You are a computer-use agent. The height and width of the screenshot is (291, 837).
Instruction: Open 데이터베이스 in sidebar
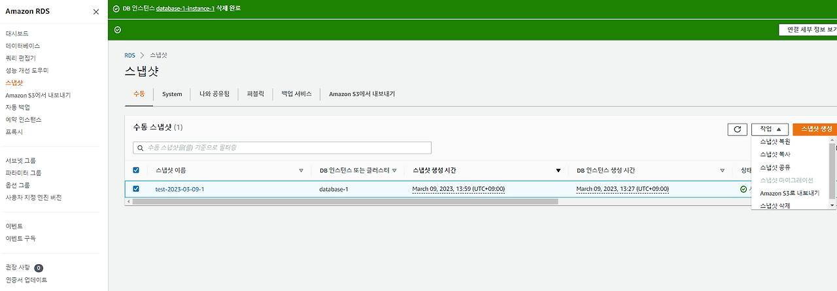coord(23,46)
